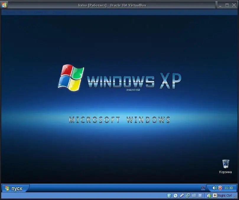Click the VirtualBox window title bar text

(112, 5)
